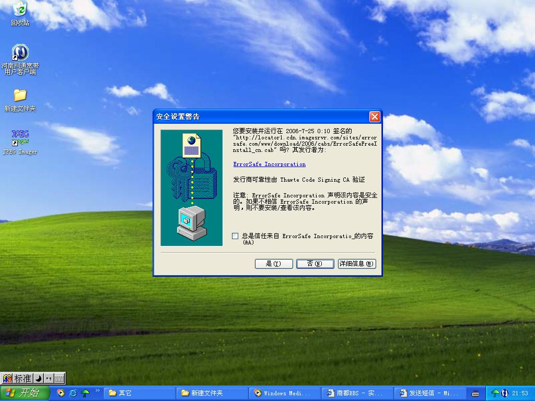
Task: Expand the Quick Launch overflow chevron
Action: (x=97, y=391)
